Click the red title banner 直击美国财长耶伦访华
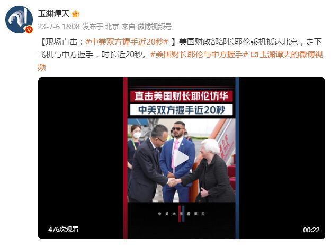 181,96
